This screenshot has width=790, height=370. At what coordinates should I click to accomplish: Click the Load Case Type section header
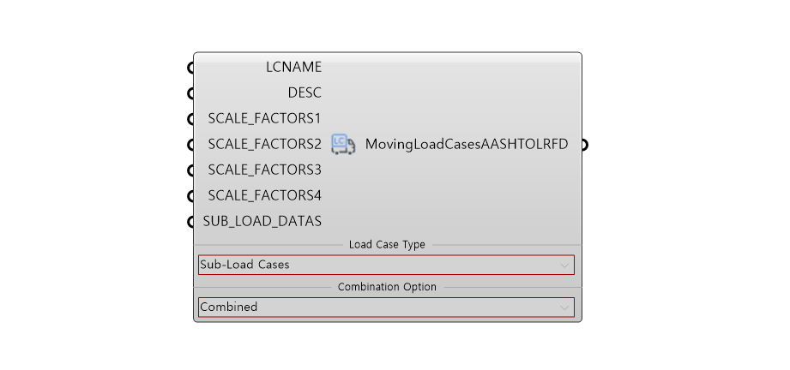[387, 245]
